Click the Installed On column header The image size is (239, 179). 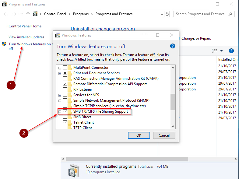tap(228, 59)
